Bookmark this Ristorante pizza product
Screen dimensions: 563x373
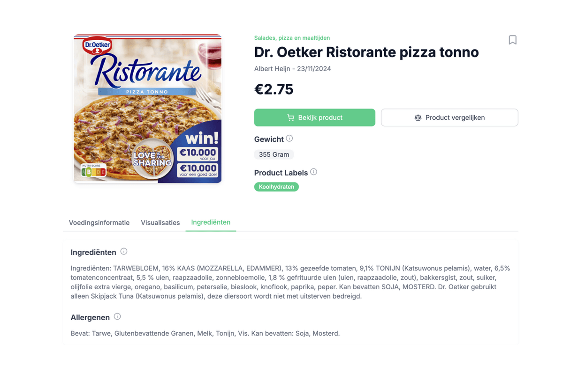coord(512,40)
